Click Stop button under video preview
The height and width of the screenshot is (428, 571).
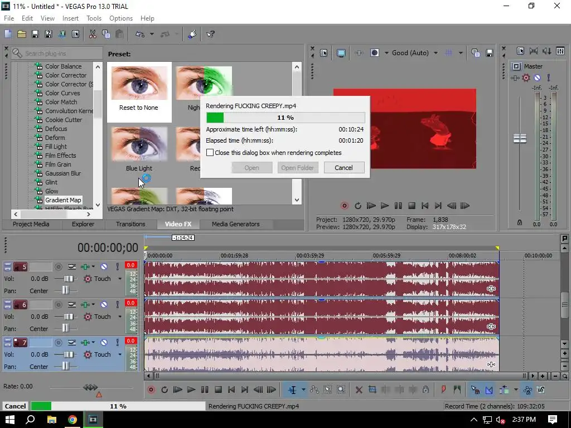tap(412, 206)
